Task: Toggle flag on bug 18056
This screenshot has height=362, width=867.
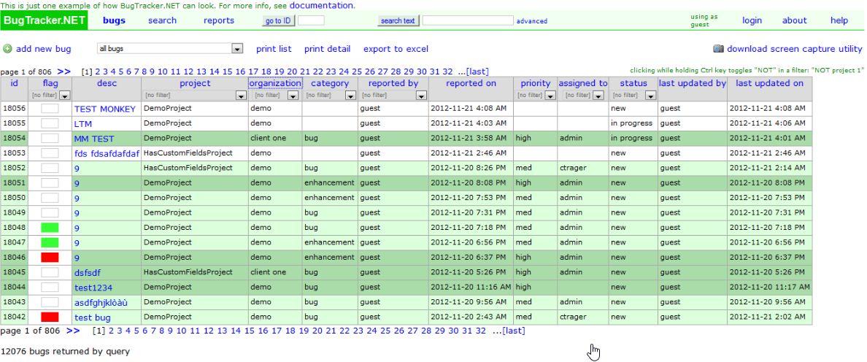Action: [x=50, y=109]
